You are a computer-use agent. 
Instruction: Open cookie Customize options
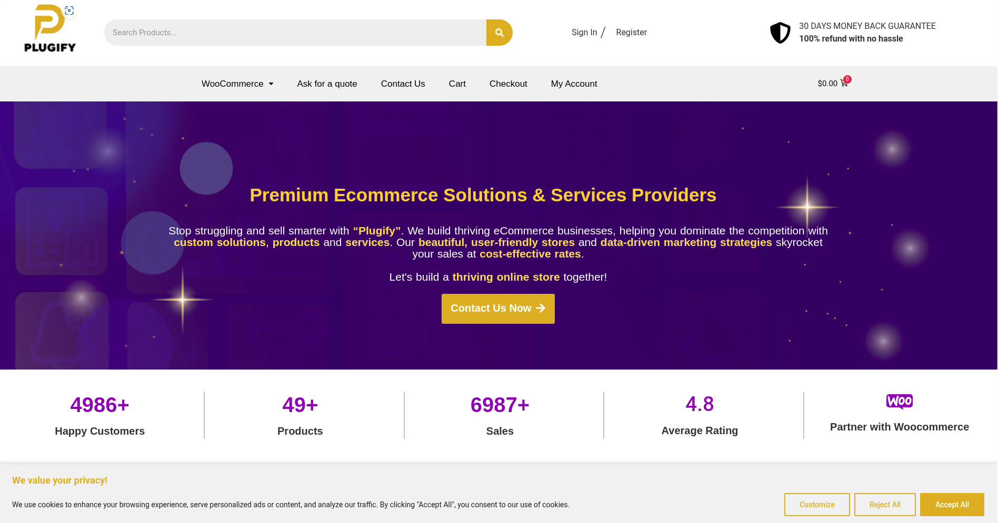(816, 504)
